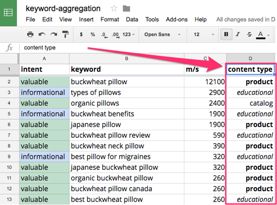The width and height of the screenshot is (277, 205).
Task: Click the intent header cell
Action: pos(44,69)
